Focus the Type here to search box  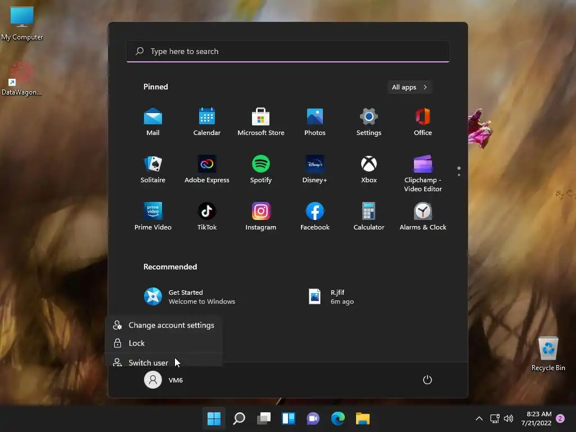[x=288, y=51]
